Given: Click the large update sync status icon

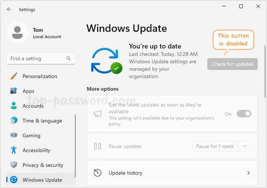Looking at the screenshot, I should [107, 61].
